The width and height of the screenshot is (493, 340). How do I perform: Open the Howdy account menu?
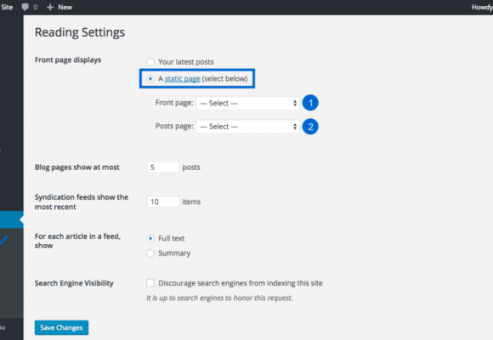click(482, 7)
